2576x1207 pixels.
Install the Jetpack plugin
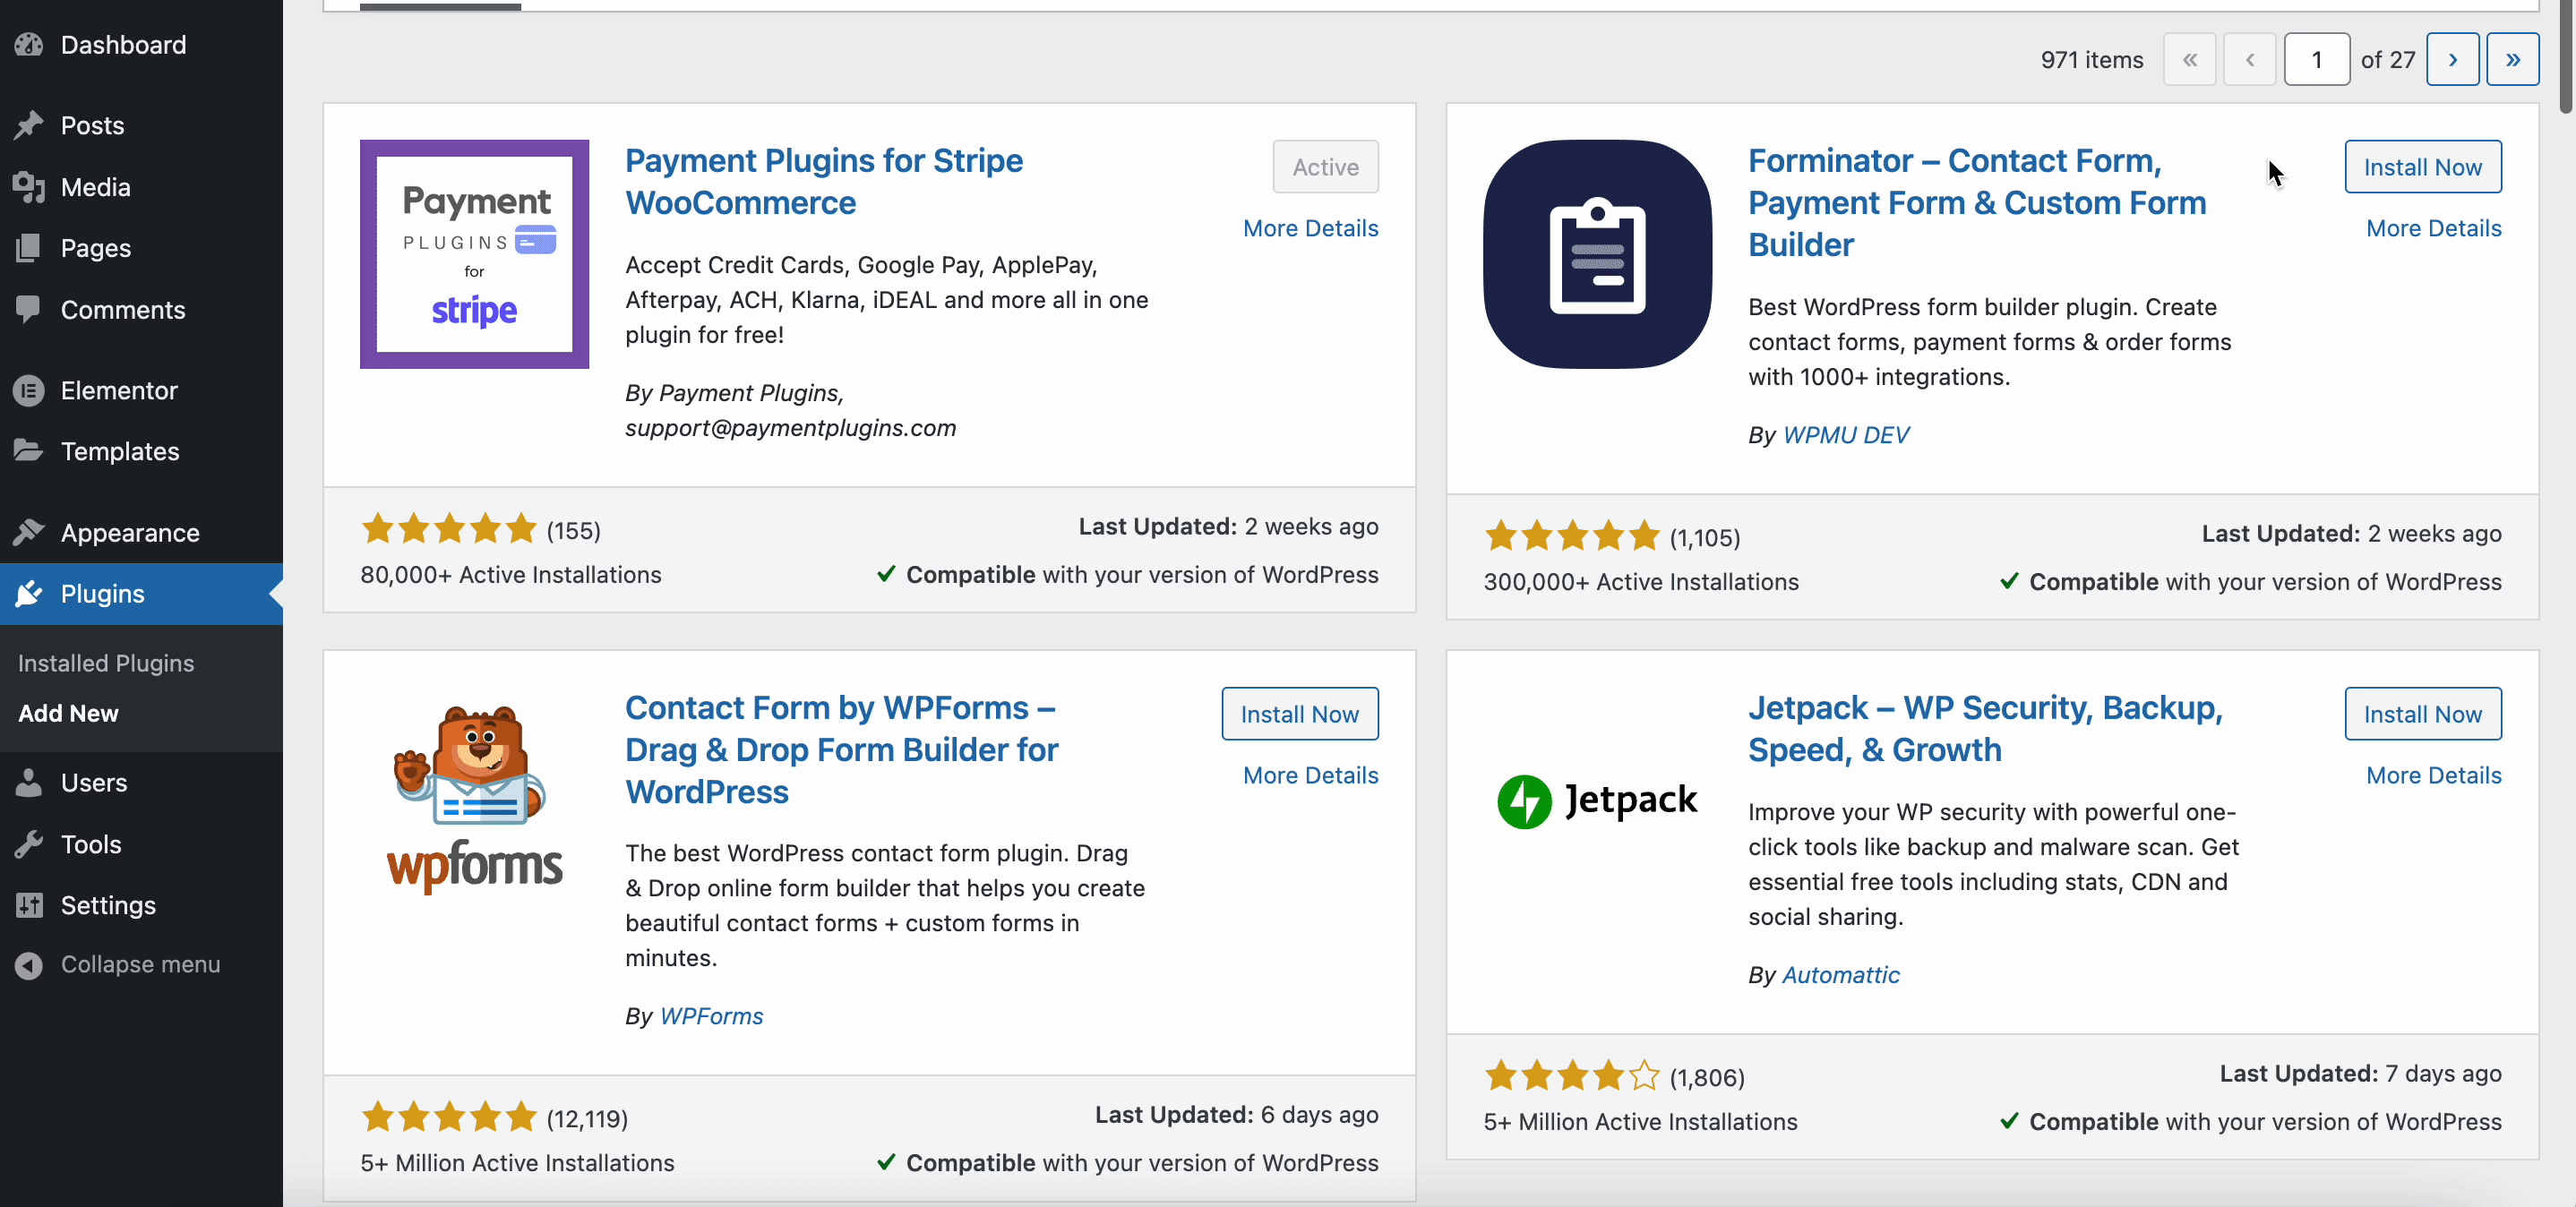coord(2422,714)
